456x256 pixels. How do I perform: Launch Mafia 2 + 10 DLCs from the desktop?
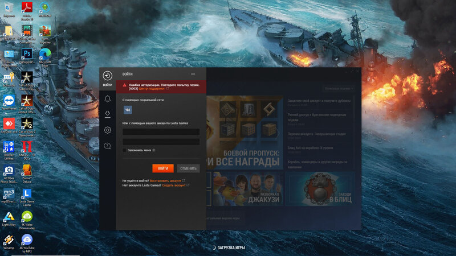click(x=27, y=150)
